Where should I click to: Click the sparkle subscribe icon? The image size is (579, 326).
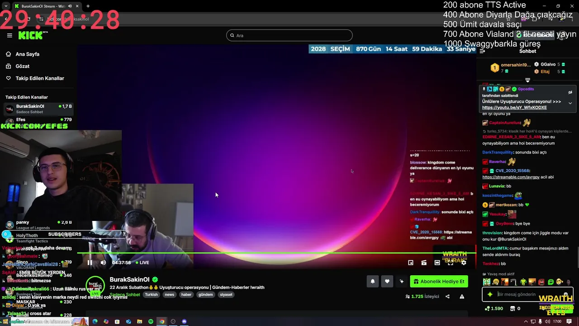pyautogui.click(x=402, y=282)
